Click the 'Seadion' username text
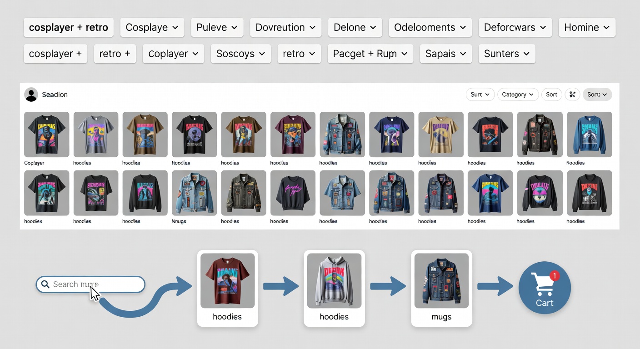This screenshot has height=349, width=640. click(55, 95)
